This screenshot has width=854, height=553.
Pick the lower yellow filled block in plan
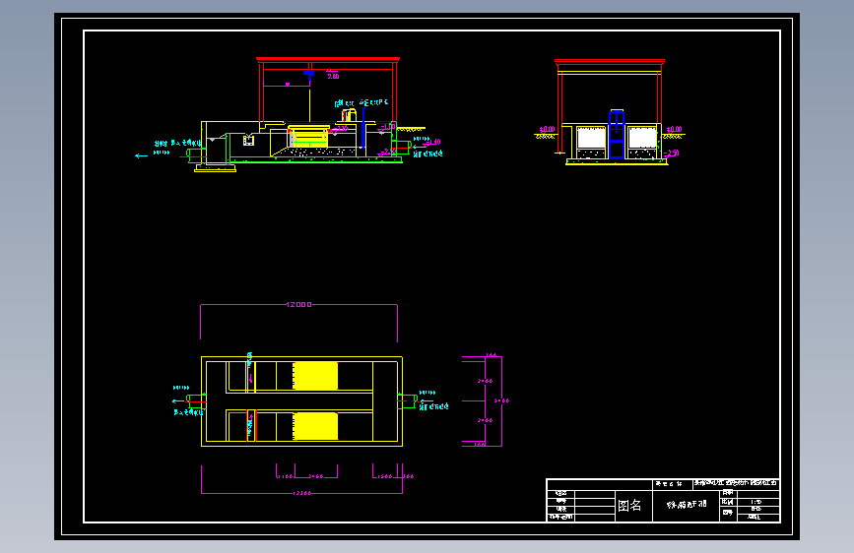click(315, 426)
